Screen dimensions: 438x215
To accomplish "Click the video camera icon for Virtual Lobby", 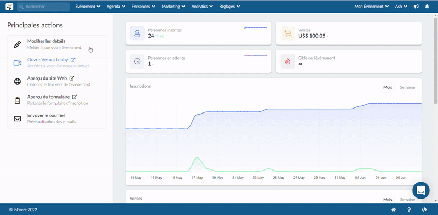I will coord(18,63).
